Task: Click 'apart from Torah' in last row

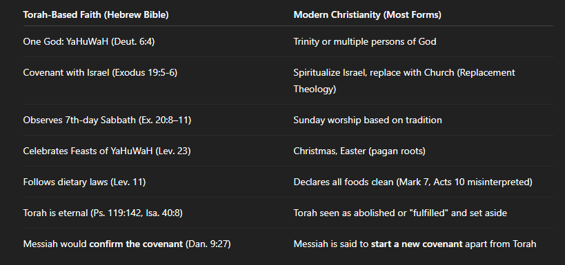Action: point(501,244)
